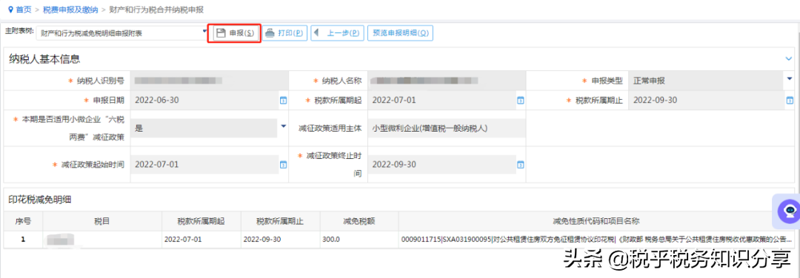Open 税费申报及缴纳 breadcrumb link

tap(70, 9)
